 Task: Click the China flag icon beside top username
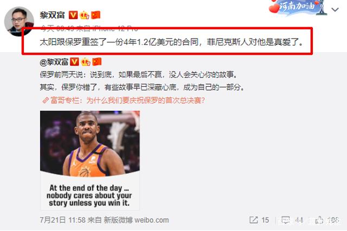96,15
